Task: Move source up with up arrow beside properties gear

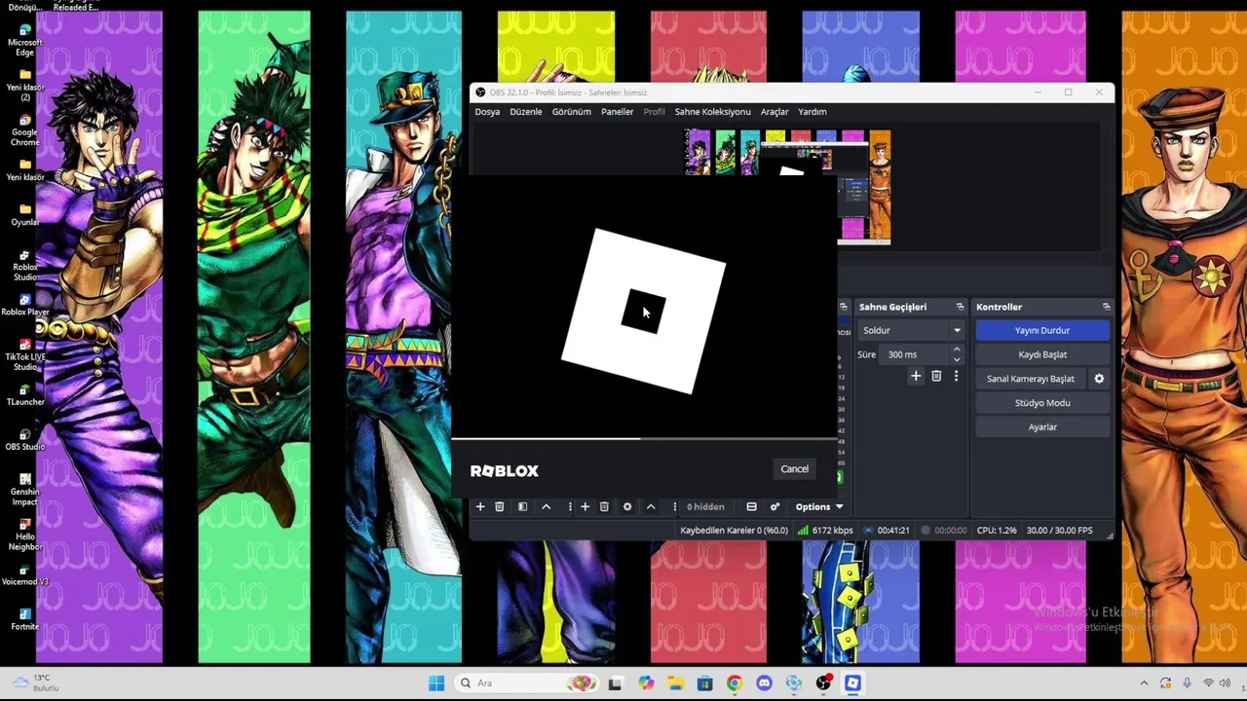Action: (x=651, y=506)
